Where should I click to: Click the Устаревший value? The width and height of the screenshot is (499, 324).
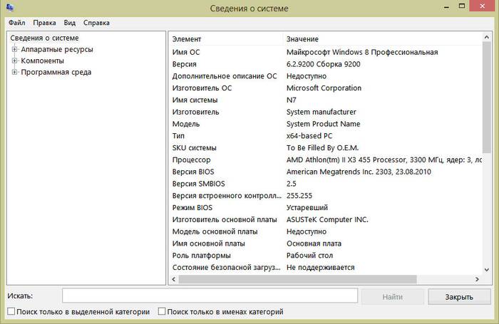307,208
